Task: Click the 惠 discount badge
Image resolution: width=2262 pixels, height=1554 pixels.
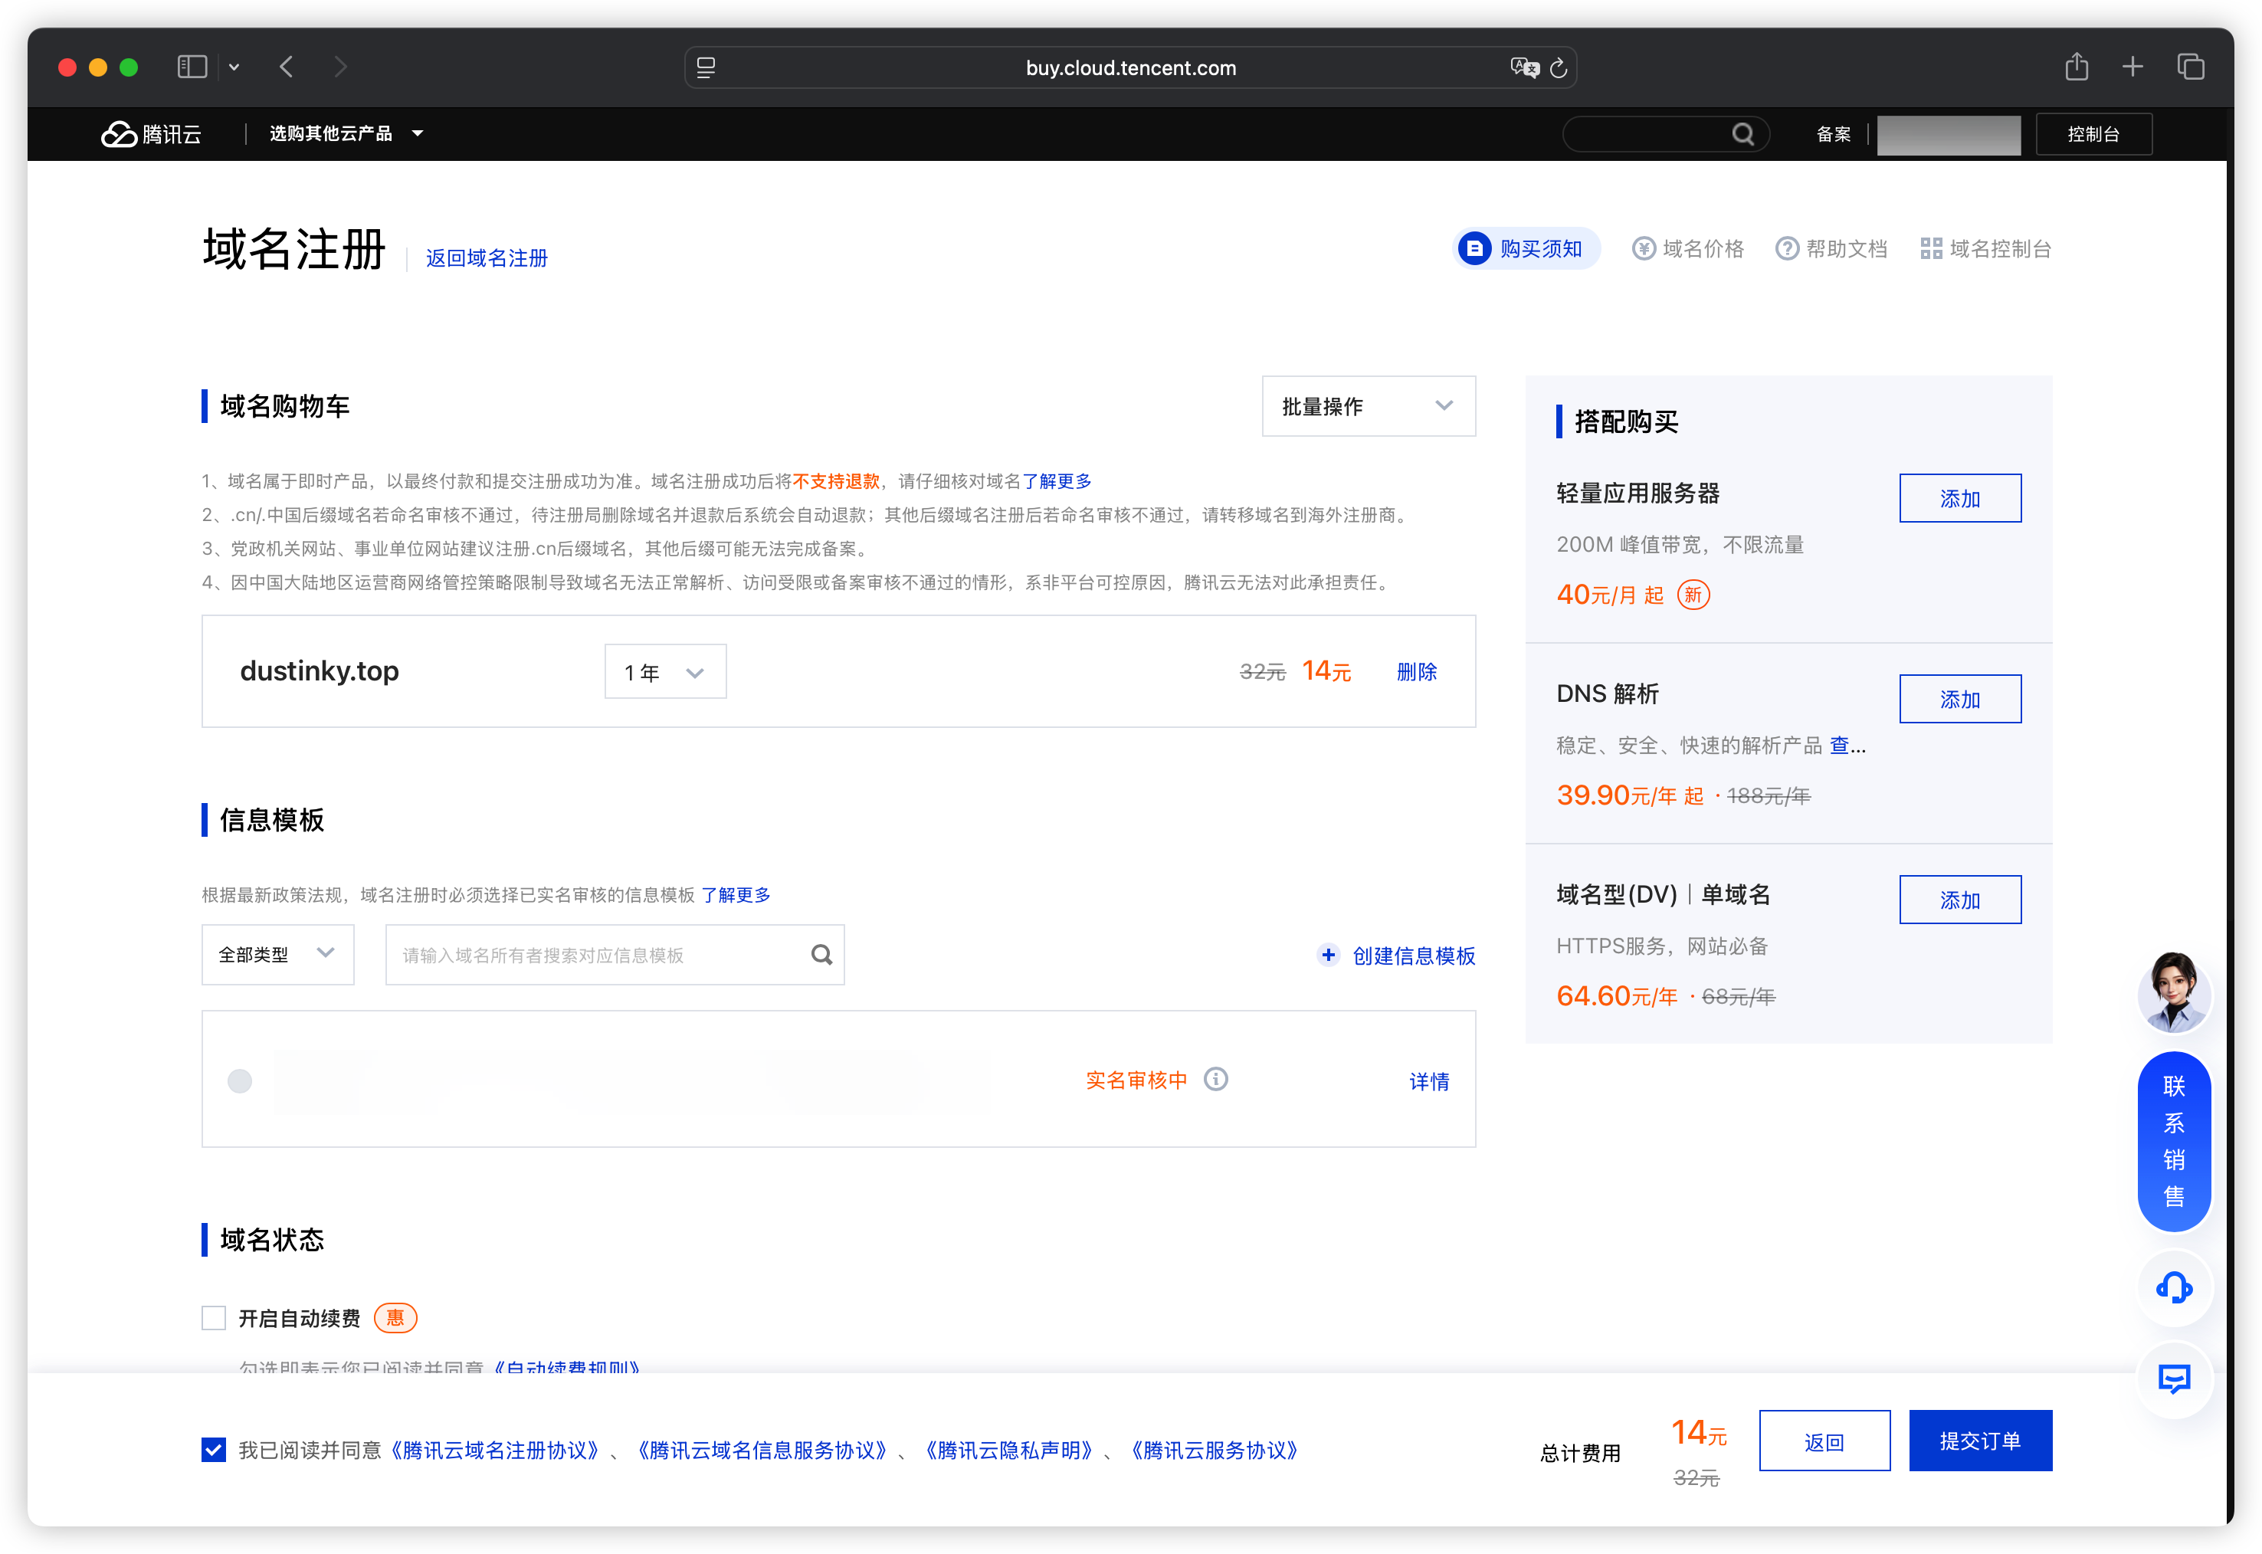Action: (395, 1318)
